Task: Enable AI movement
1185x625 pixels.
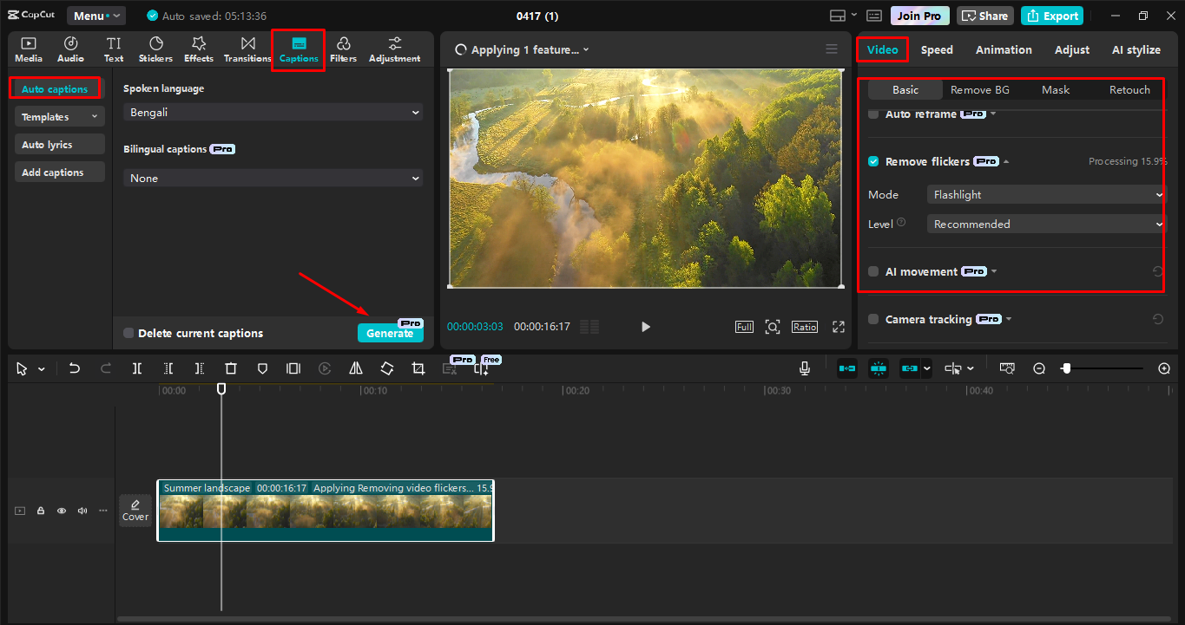Action: tap(872, 270)
